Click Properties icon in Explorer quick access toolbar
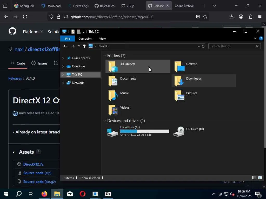 click(x=73, y=31)
